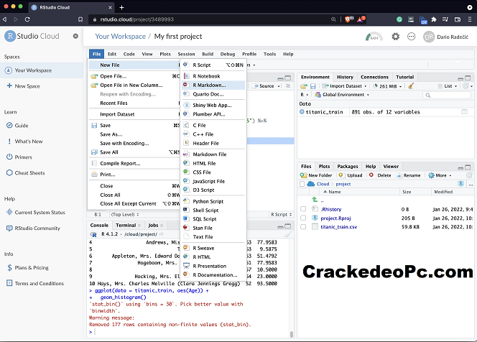The height and width of the screenshot is (342, 477).
Task: Click the New Folder button
Action: point(316,175)
